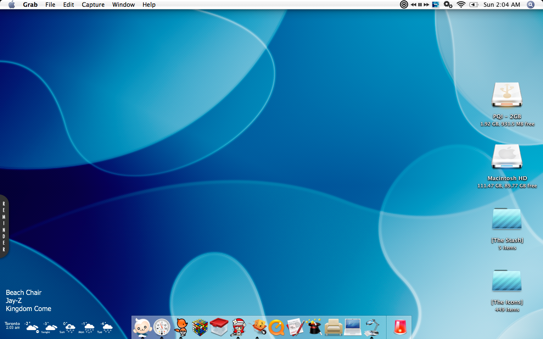The height and width of the screenshot is (339, 543).
Task: Click the Sun 2:04 AM clock
Action: pyautogui.click(x=502, y=5)
